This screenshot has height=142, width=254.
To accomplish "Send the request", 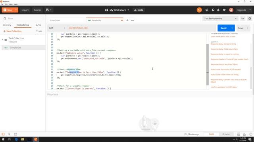I will click(223, 28).
